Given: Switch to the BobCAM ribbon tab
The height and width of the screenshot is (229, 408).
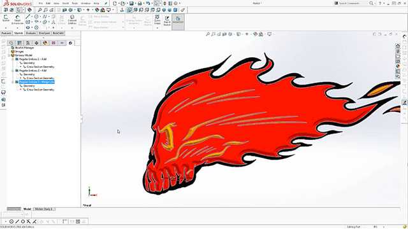Looking at the screenshot, I should [x=58, y=33].
